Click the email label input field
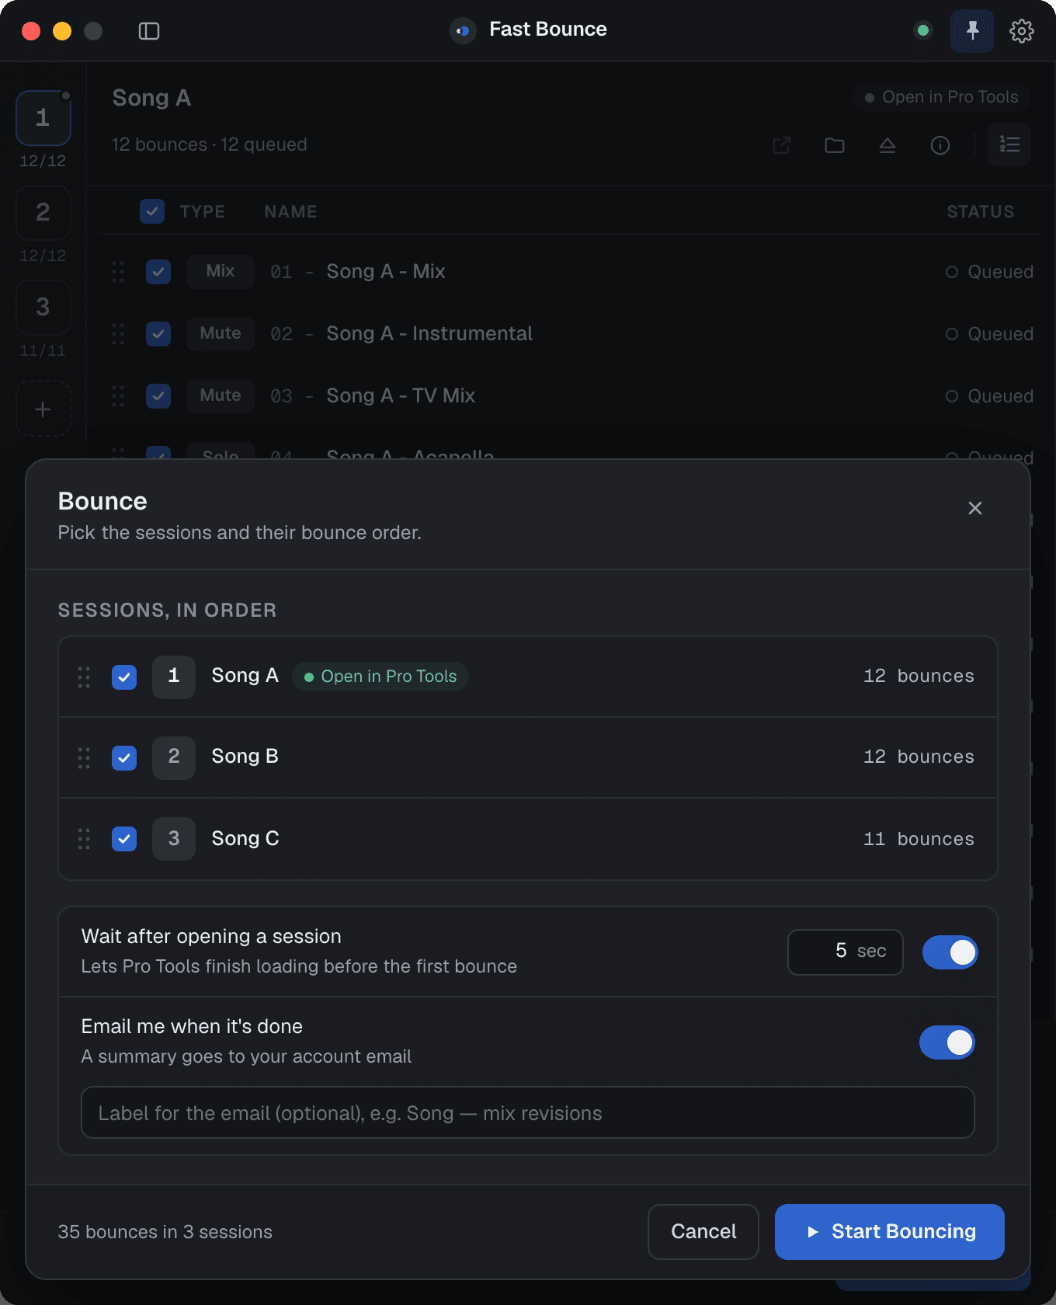The image size is (1056, 1305). click(528, 1112)
